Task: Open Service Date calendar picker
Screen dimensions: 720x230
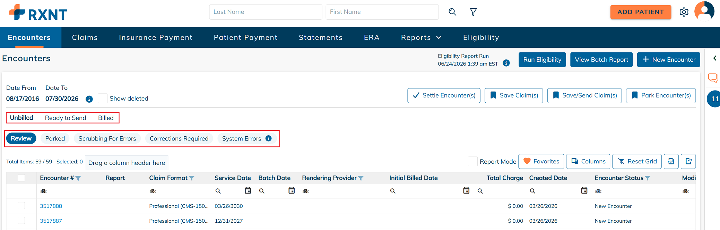Action: pos(248,190)
